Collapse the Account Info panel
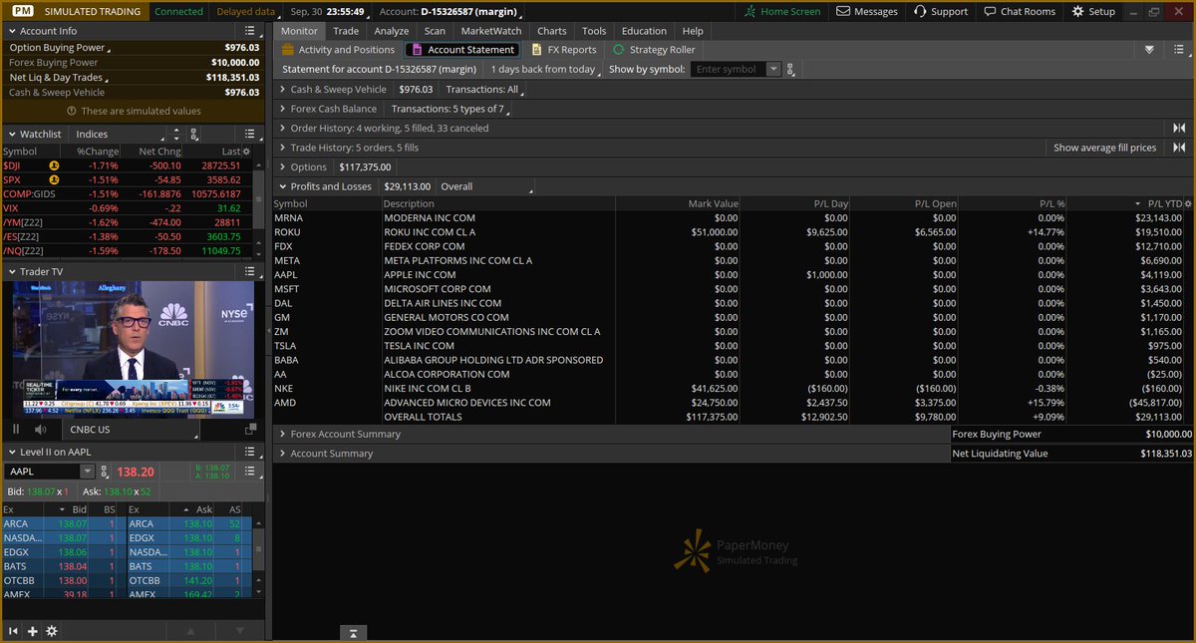Screen dimensions: 1196x643 (10, 31)
